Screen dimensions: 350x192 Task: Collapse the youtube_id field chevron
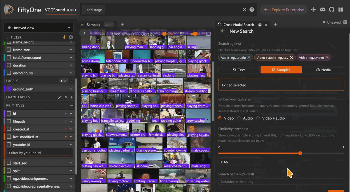[x=71, y=144]
